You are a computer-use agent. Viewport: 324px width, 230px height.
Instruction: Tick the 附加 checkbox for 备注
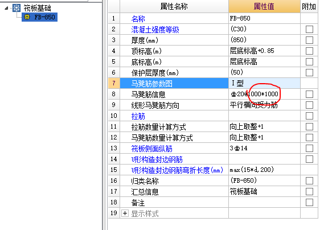[309, 202]
